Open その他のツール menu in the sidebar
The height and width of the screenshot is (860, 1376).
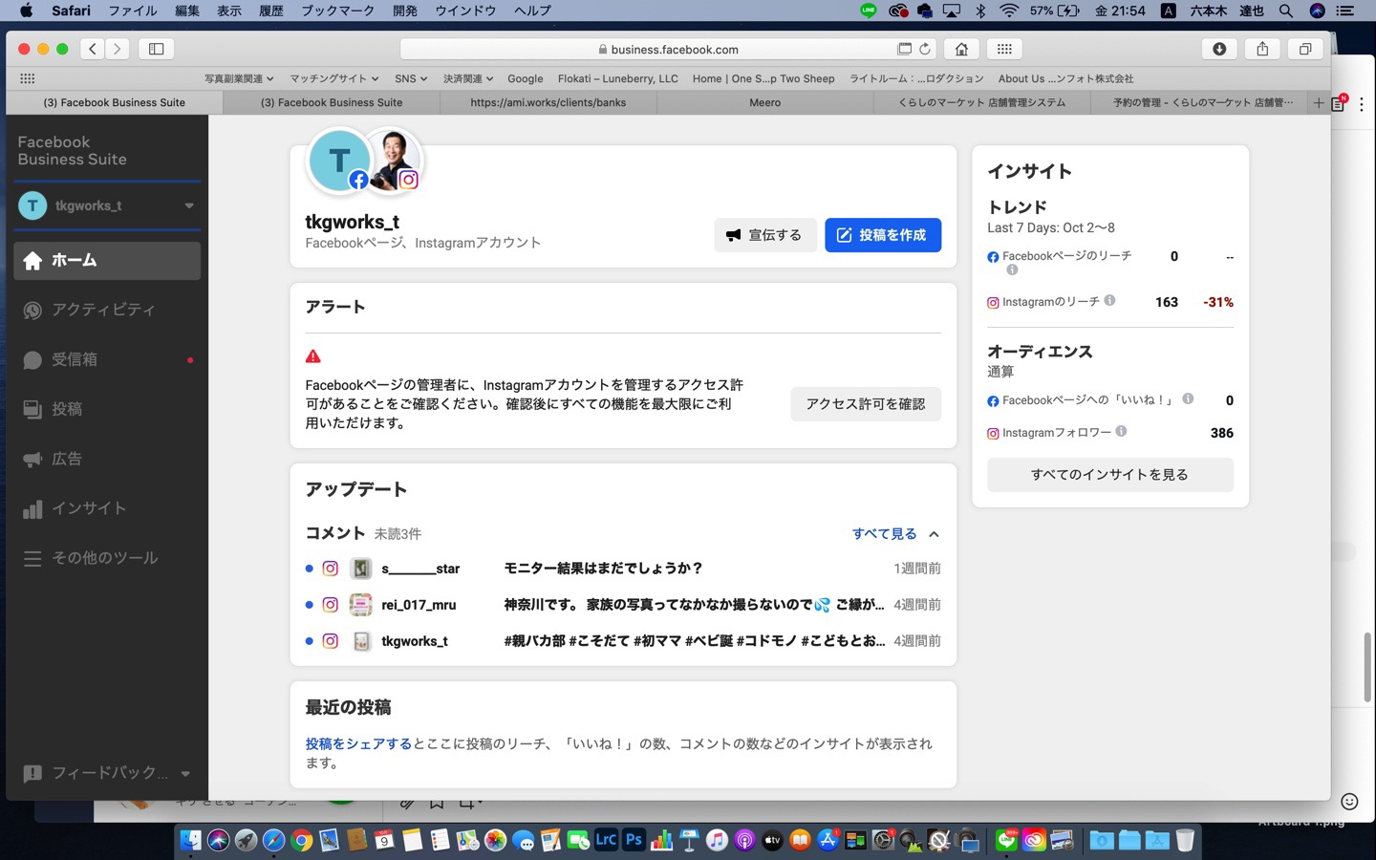click(107, 558)
